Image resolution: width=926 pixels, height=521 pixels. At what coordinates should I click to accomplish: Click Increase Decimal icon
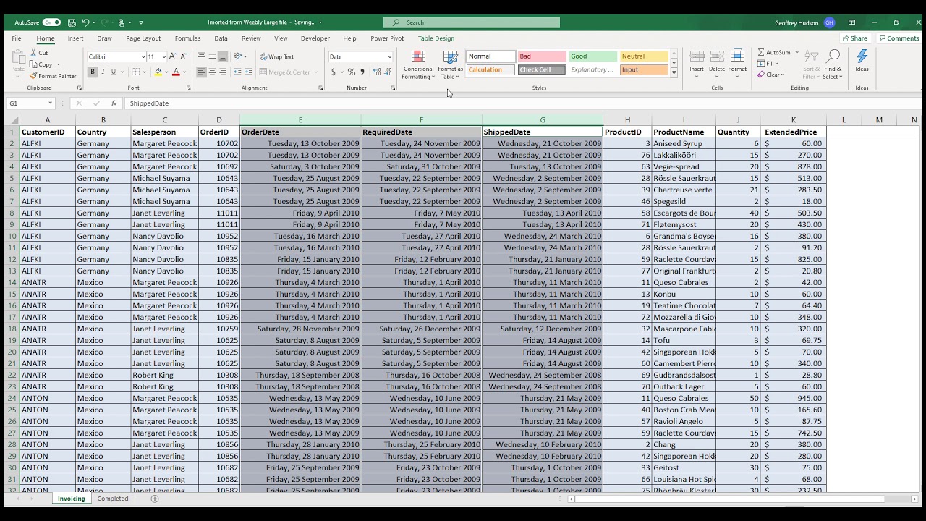(375, 72)
